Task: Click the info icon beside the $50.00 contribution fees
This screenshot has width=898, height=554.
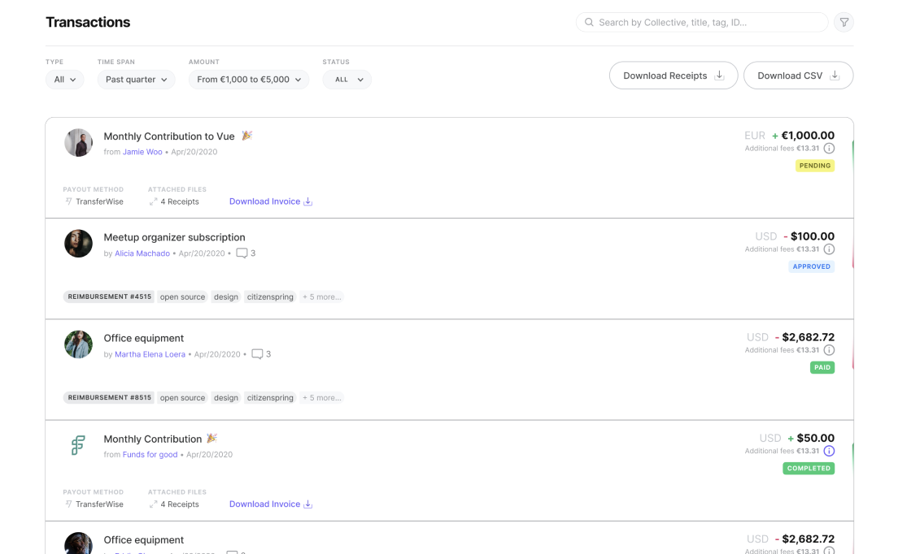Action: (829, 451)
